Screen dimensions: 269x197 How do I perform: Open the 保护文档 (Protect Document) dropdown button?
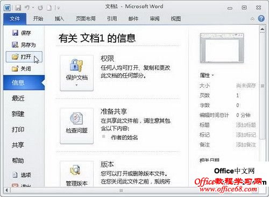(77, 73)
